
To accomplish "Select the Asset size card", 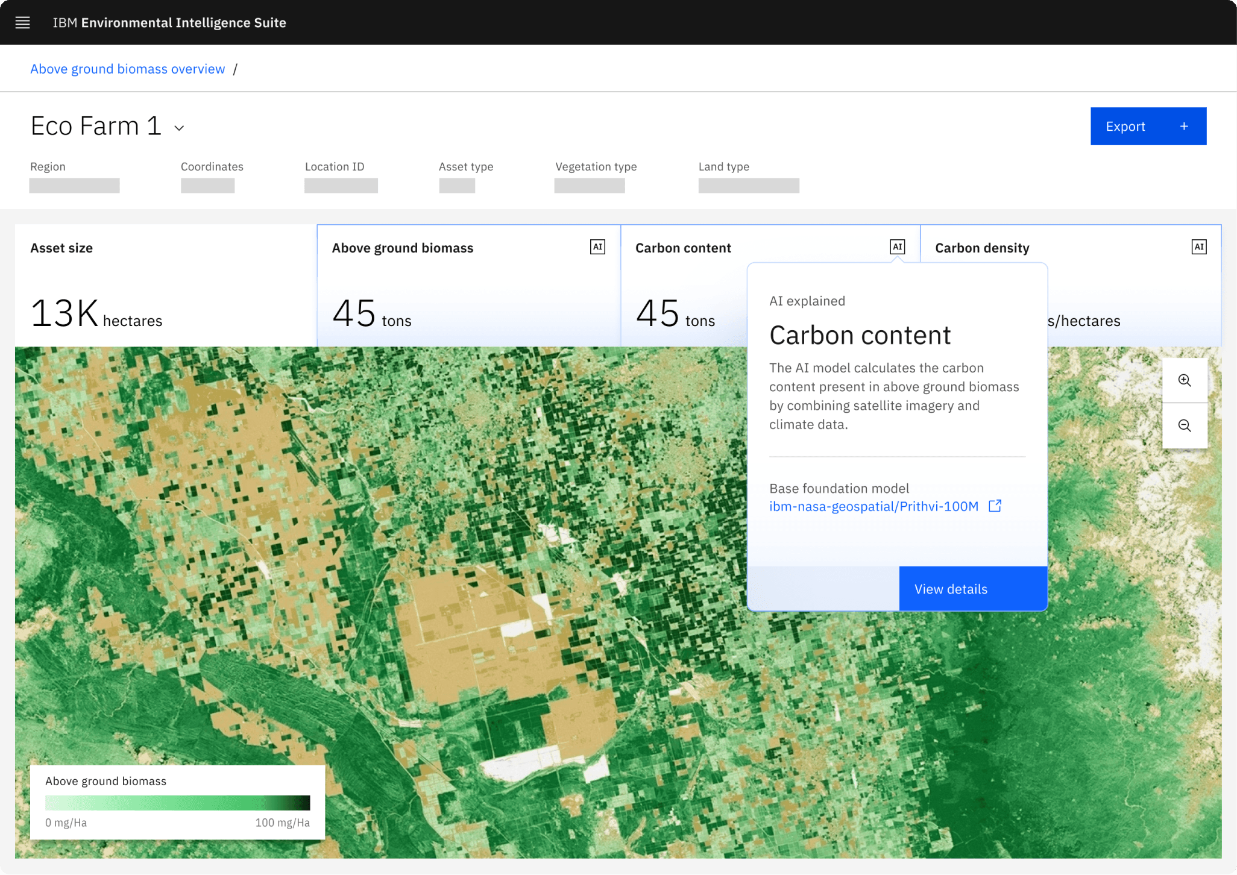I will [x=165, y=286].
